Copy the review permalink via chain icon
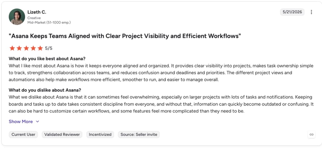Image resolution: width=322 pixels, height=148 pixels. point(312,134)
